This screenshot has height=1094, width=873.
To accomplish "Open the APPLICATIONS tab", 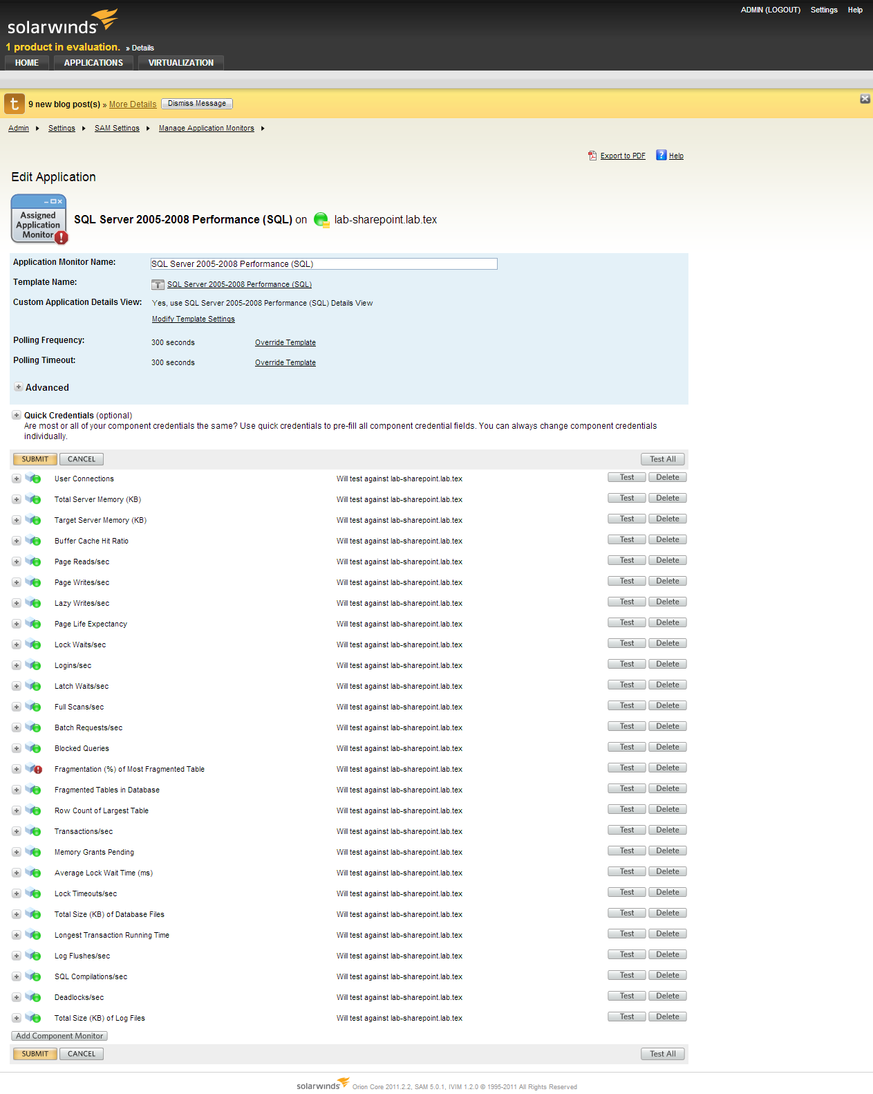I will tap(93, 63).
